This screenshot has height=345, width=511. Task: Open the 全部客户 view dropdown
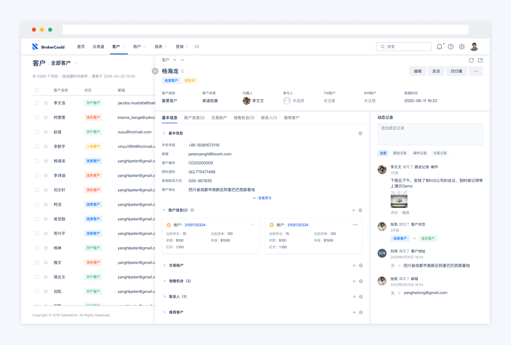click(x=64, y=63)
